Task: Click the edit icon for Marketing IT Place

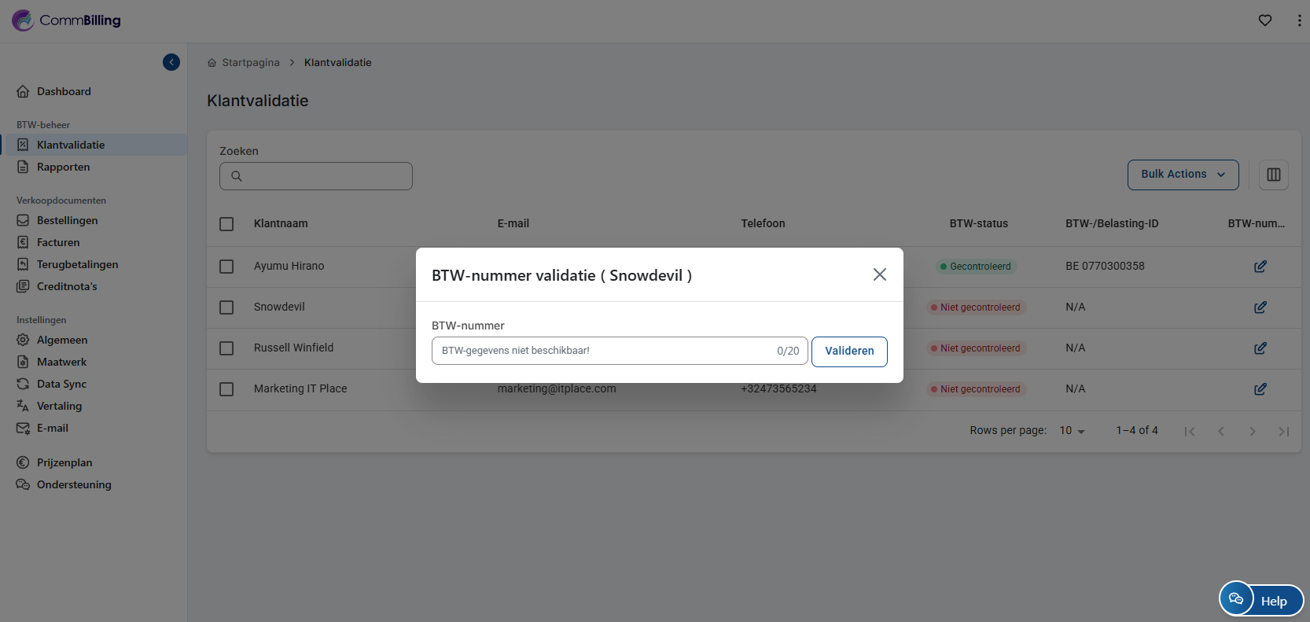Action: click(1260, 389)
